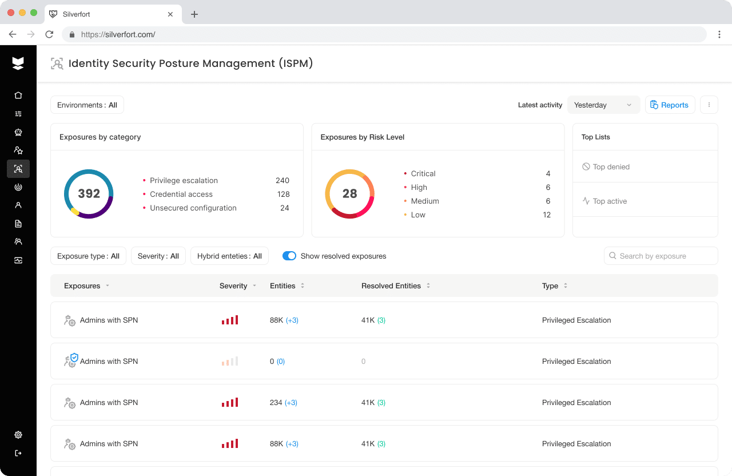Click the Search by exposure field
The width and height of the screenshot is (732, 476).
(661, 256)
